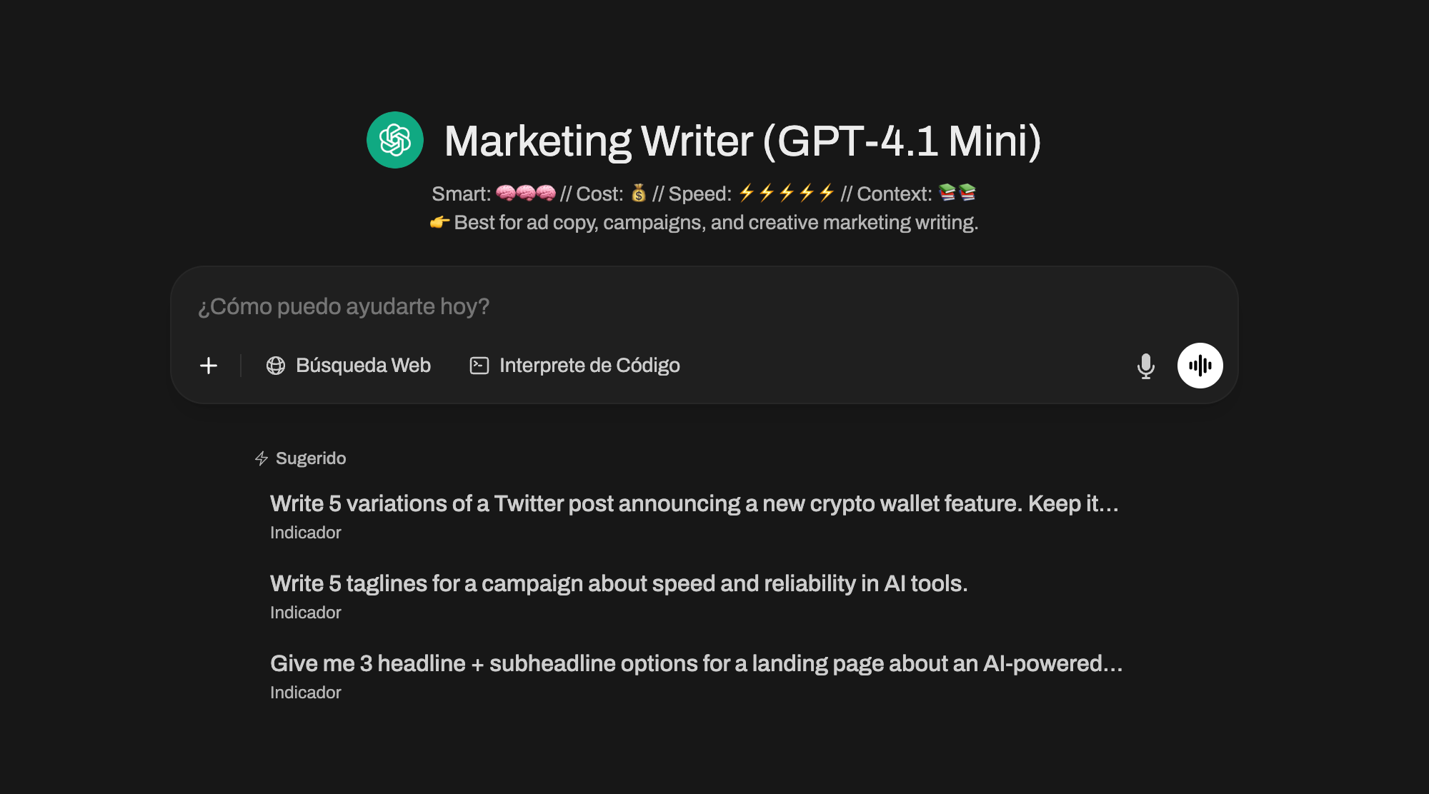The image size is (1429, 794).
Task: Click Indicador under the taglines suggestion
Action: [x=306, y=613]
